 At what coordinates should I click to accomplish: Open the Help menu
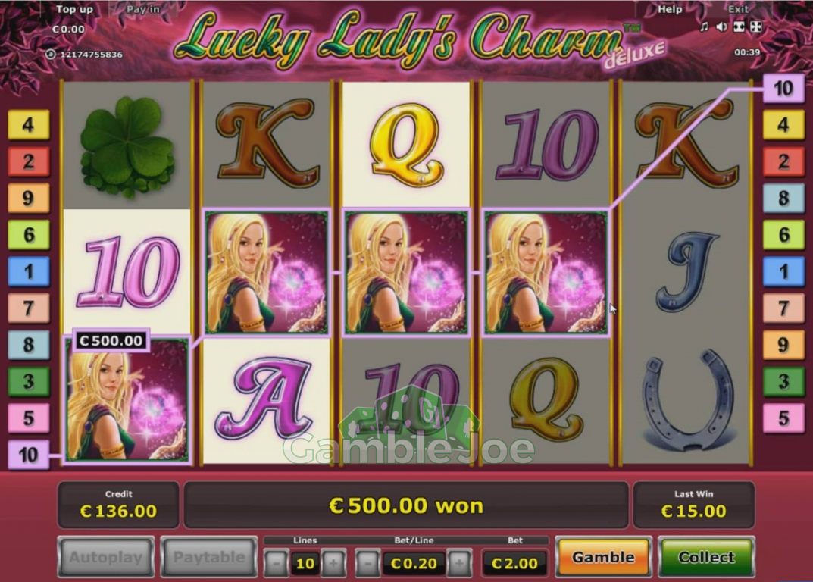click(670, 9)
